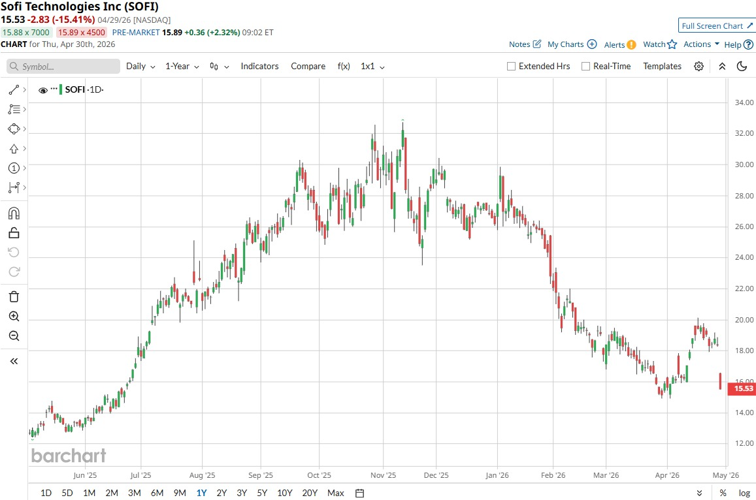Select the 6M time range
The height and width of the screenshot is (500, 756).
point(157,493)
